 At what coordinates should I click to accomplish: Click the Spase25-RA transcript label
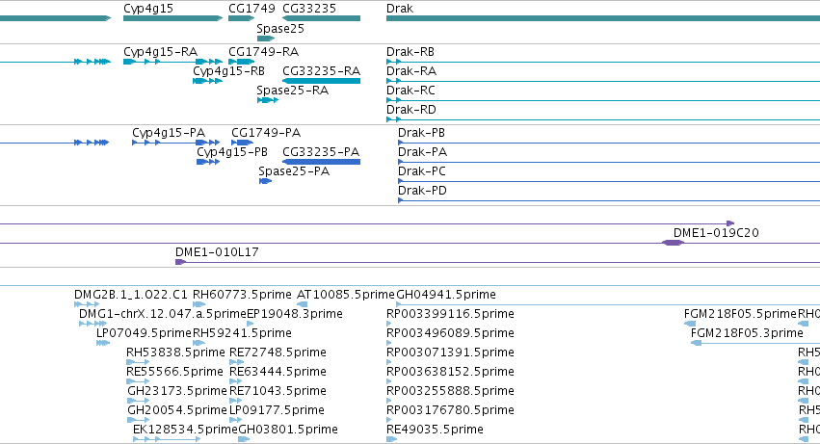[x=292, y=91]
